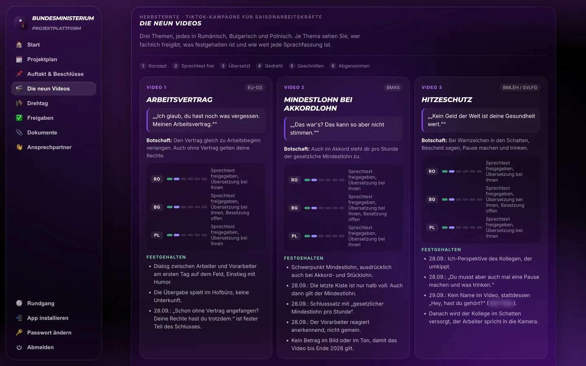Select the Abgenommen stage 6 legend item
Screen dimensions: 586x366
point(350,66)
